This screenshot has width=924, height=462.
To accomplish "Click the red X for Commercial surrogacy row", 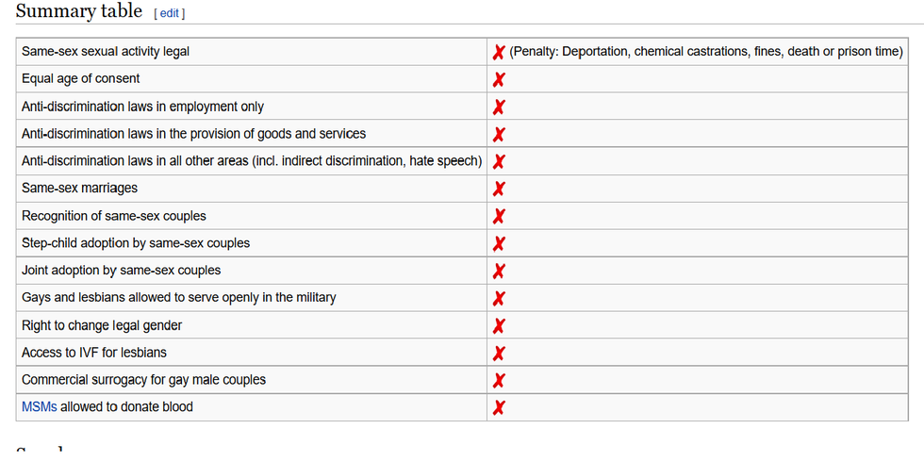I will coord(499,381).
